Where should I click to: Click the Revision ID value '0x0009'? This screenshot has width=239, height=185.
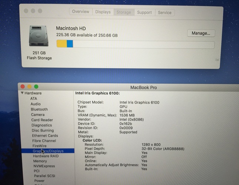(126, 128)
